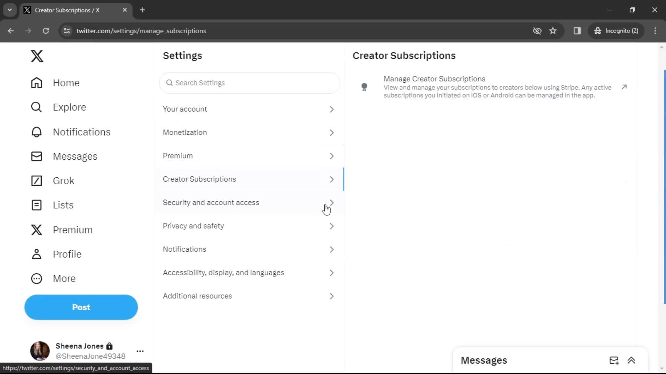Select Security and account access label
Image resolution: width=666 pixels, height=374 pixels.
[211, 203]
